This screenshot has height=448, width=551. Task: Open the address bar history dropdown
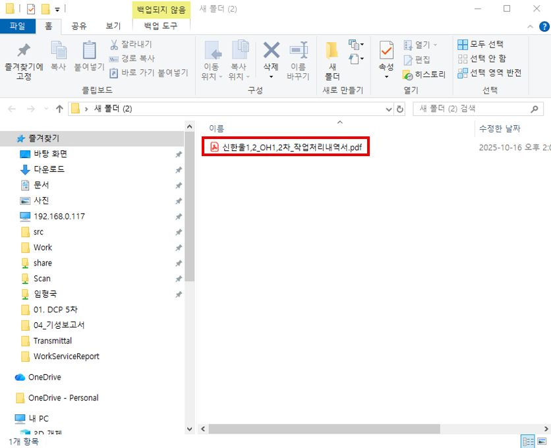(387, 109)
